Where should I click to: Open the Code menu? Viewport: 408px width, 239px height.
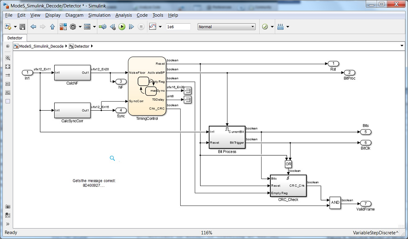pyautogui.click(x=142, y=15)
